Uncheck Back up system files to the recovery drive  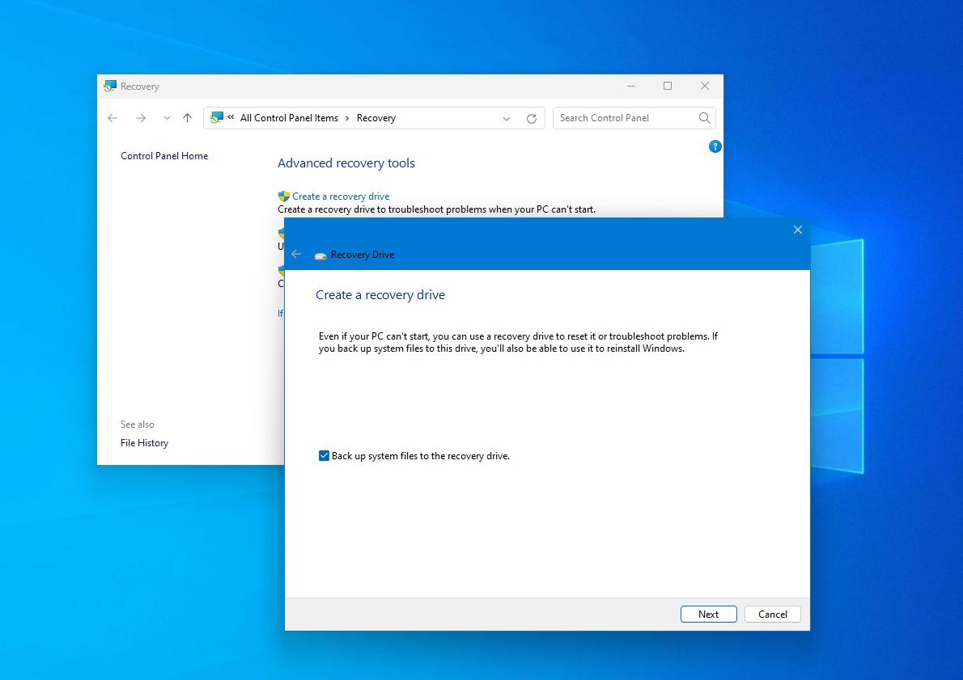325,455
